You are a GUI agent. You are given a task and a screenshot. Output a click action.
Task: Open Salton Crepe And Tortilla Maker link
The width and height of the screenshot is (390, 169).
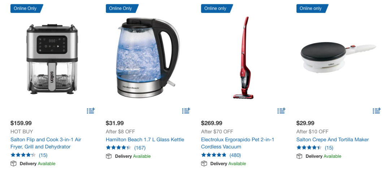click(x=333, y=140)
